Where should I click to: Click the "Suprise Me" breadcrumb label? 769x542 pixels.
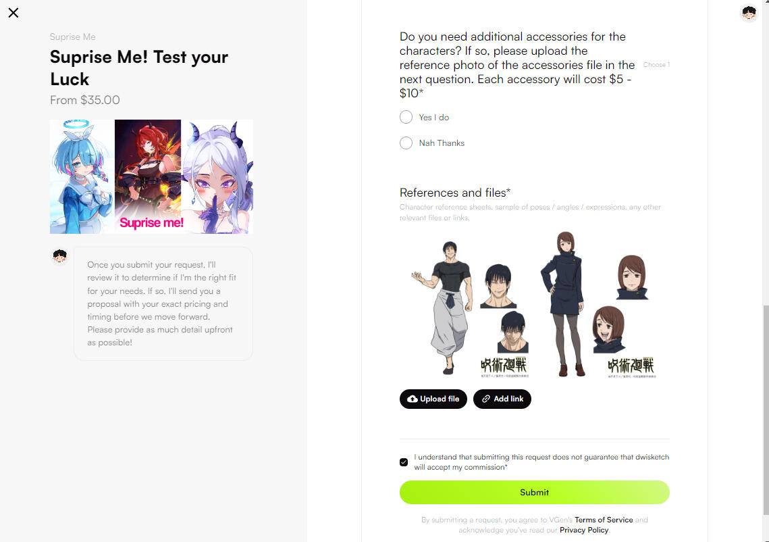click(x=73, y=36)
